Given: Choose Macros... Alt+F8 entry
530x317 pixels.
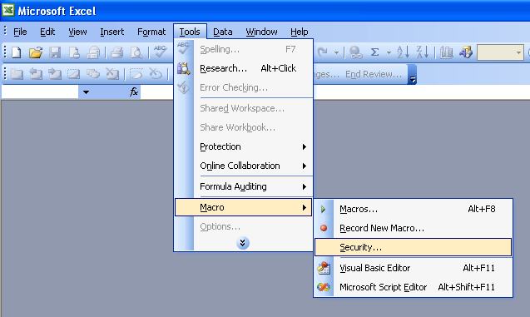Looking at the screenshot, I should click(x=413, y=209).
